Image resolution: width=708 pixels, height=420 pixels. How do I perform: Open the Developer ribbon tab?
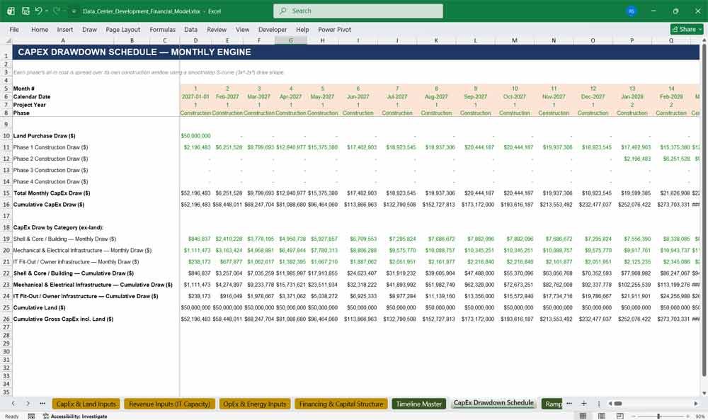coord(273,29)
